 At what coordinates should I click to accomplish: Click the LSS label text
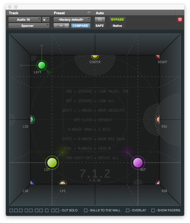coord(25,126)
